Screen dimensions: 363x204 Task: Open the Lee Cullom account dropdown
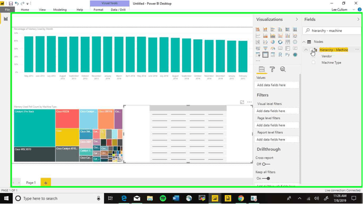pos(354,10)
